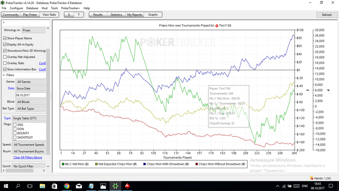
Task: Enable Overlay Net Adjusted checkbox
Action: (x=5, y=57)
